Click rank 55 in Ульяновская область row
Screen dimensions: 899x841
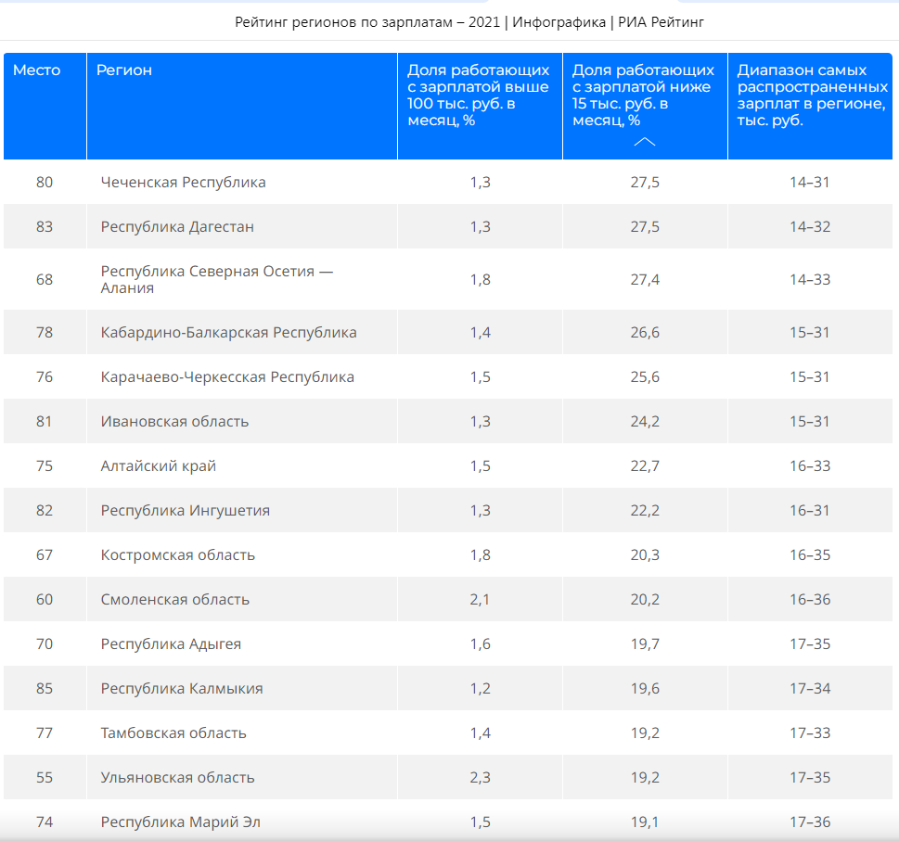(x=45, y=777)
